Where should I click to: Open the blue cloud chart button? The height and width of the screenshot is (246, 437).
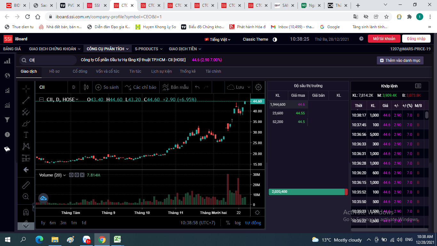click(44, 198)
